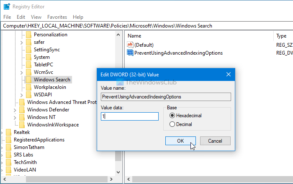
Task: Click the VideoLAN folder icon
Action: click(9, 170)
